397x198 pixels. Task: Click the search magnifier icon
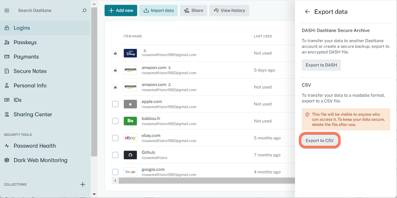click(x=84, y=11)
